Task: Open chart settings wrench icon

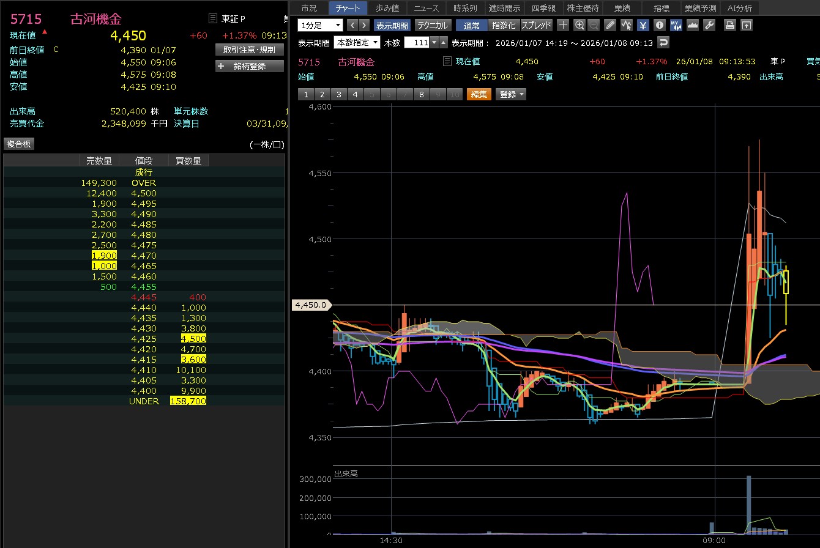Action: click(709, 25)
